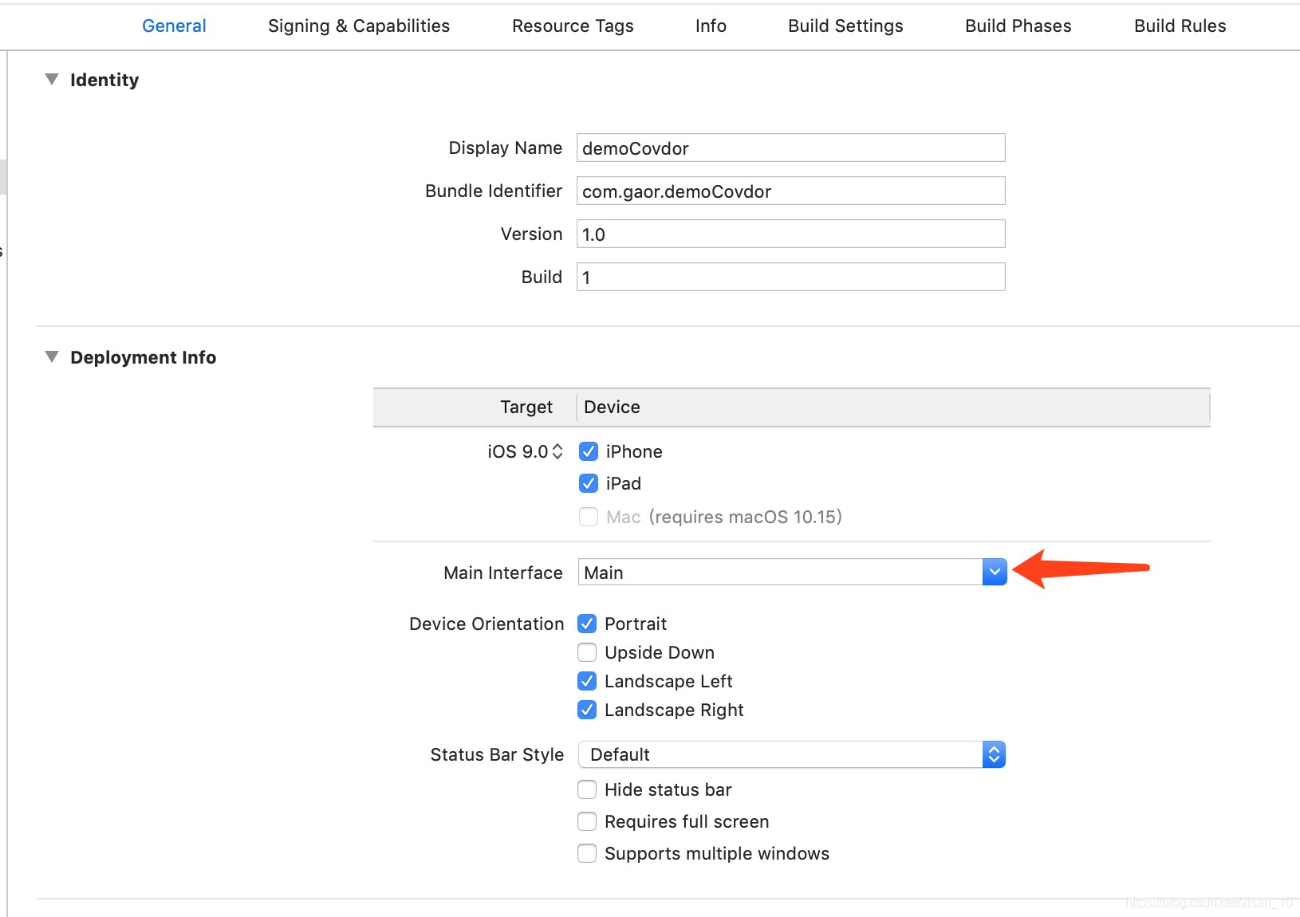Click the Display Name text field

click(x=790, y=148)
